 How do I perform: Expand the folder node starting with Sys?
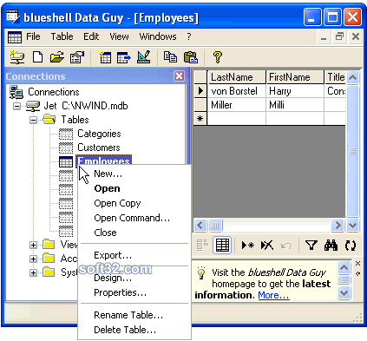[x=33, y=272]
